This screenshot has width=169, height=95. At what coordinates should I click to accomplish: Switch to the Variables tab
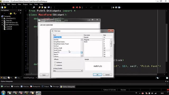[x=15, y=87]
